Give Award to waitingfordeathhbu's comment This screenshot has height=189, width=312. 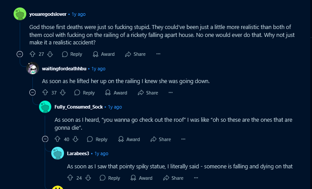click(116, 93)
